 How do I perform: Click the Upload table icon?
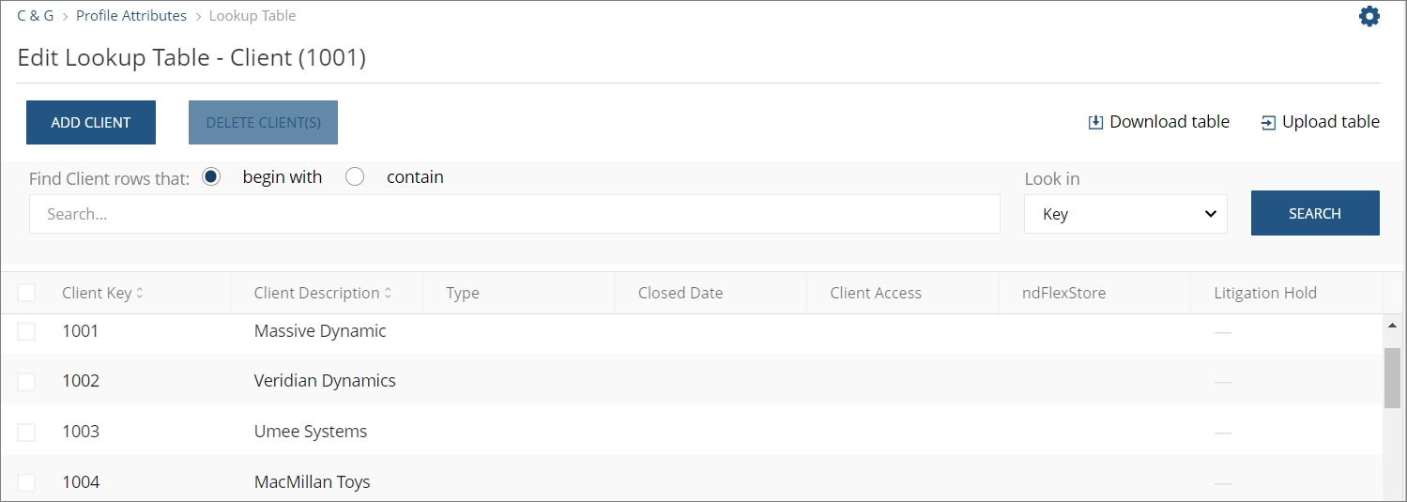[1268, 122]
